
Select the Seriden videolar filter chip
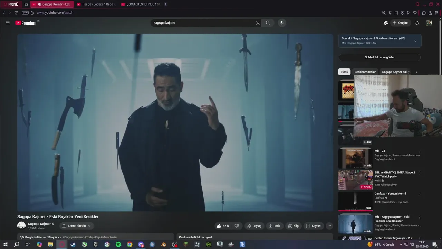(365, 72)
